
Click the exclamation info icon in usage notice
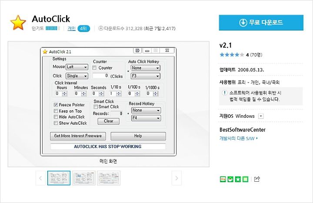pyautogui.click(x=225, y=93)
